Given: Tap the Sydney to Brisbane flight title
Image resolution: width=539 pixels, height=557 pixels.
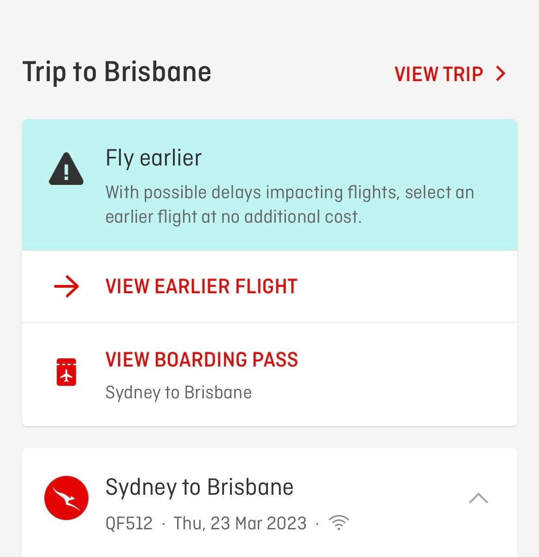Looking at the screenshot, I should (x=199, y=487).
